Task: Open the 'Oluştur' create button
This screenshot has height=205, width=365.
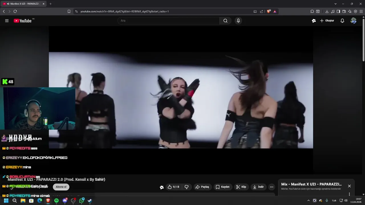Action: click(x=327, y=21)
